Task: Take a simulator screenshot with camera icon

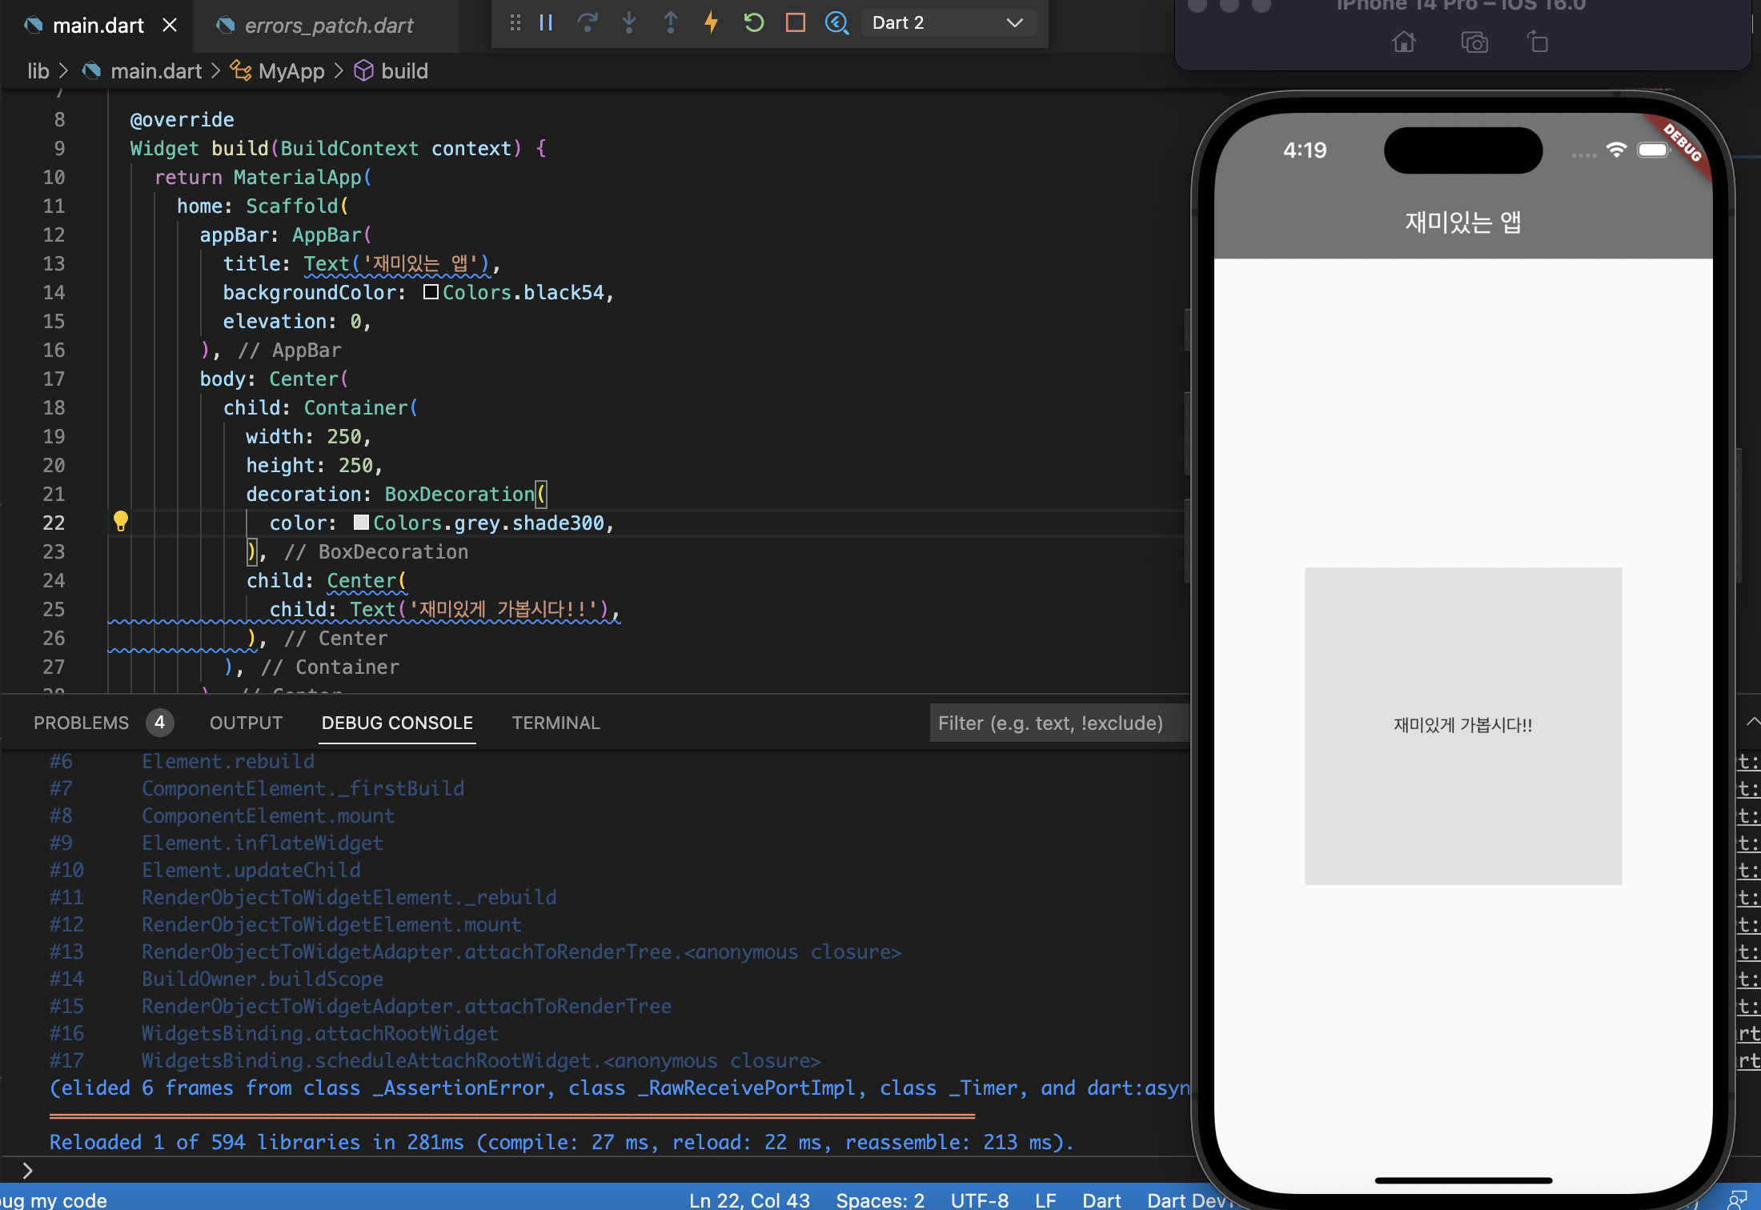Action: coord(1474,42)
